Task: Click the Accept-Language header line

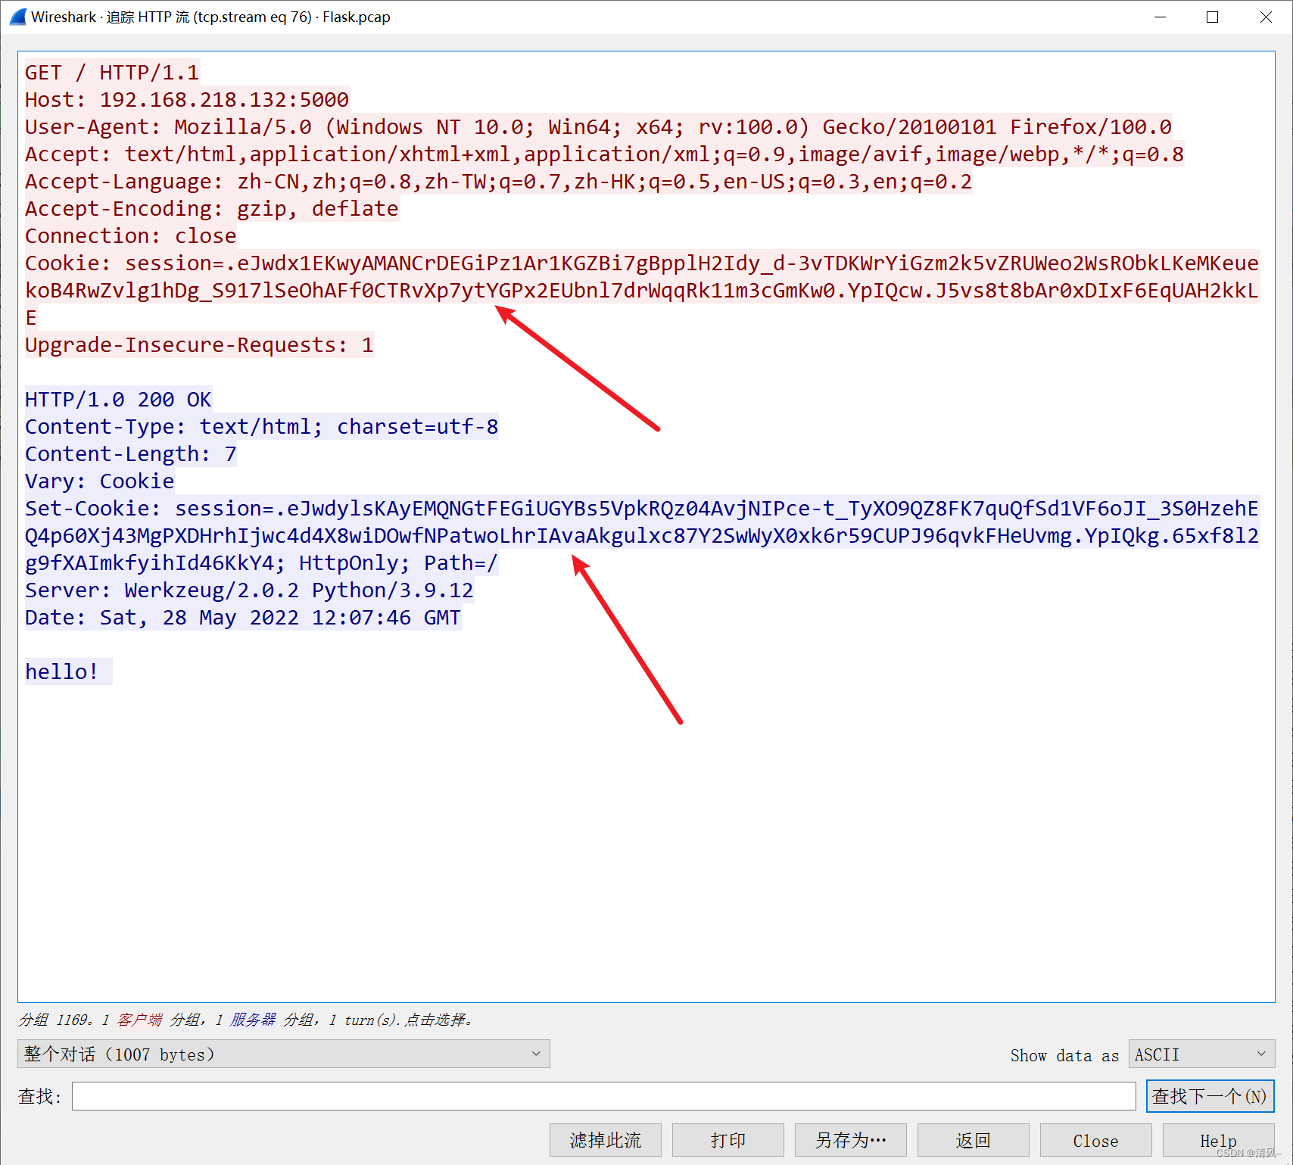Action: (498, 182)
